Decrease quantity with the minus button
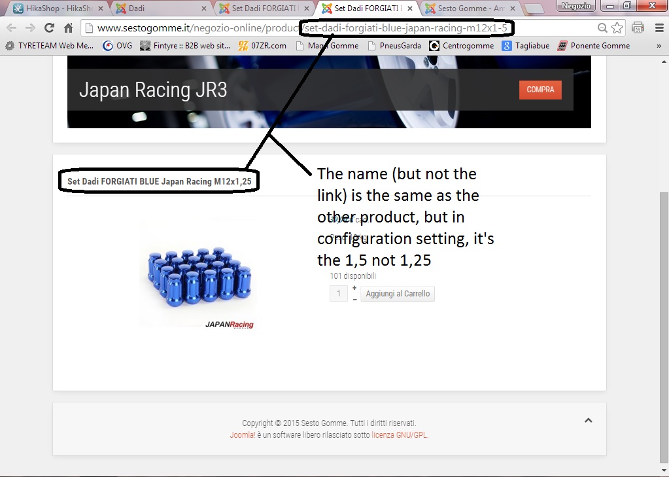 354,300
